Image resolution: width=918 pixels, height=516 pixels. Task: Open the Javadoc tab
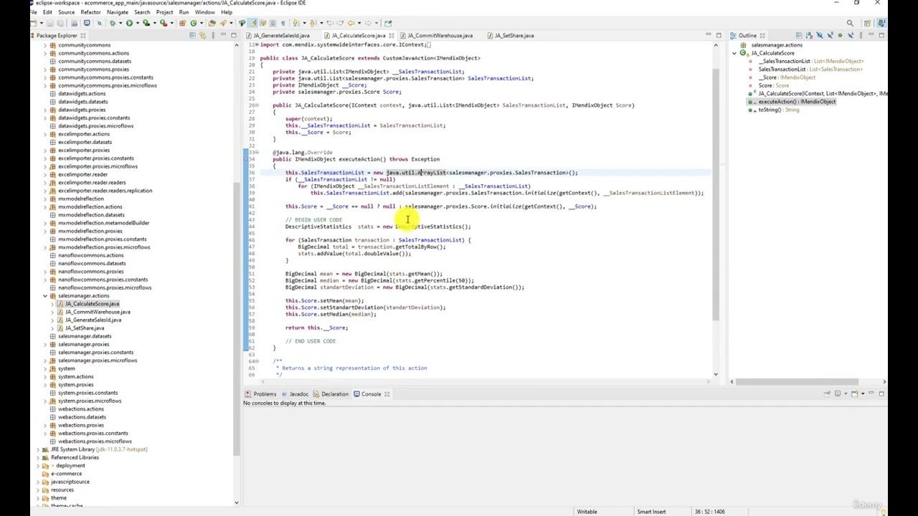[x=298, y=394]
